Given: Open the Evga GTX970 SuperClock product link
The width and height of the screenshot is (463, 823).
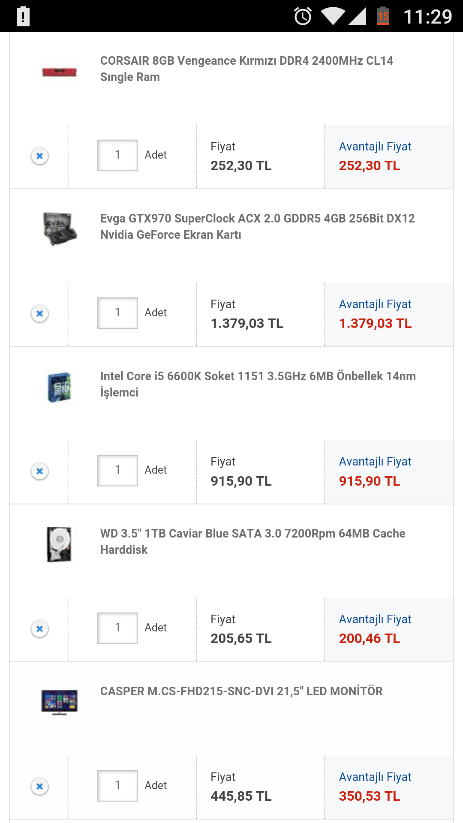Looking at the screenshot, I should click(x=257, y=226).
